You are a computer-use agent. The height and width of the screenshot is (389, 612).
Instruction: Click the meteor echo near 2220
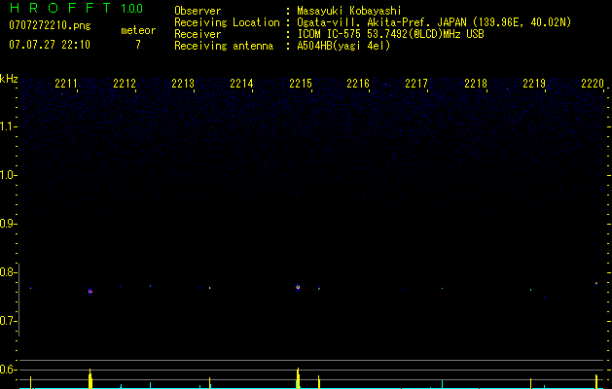pos(596,283)
